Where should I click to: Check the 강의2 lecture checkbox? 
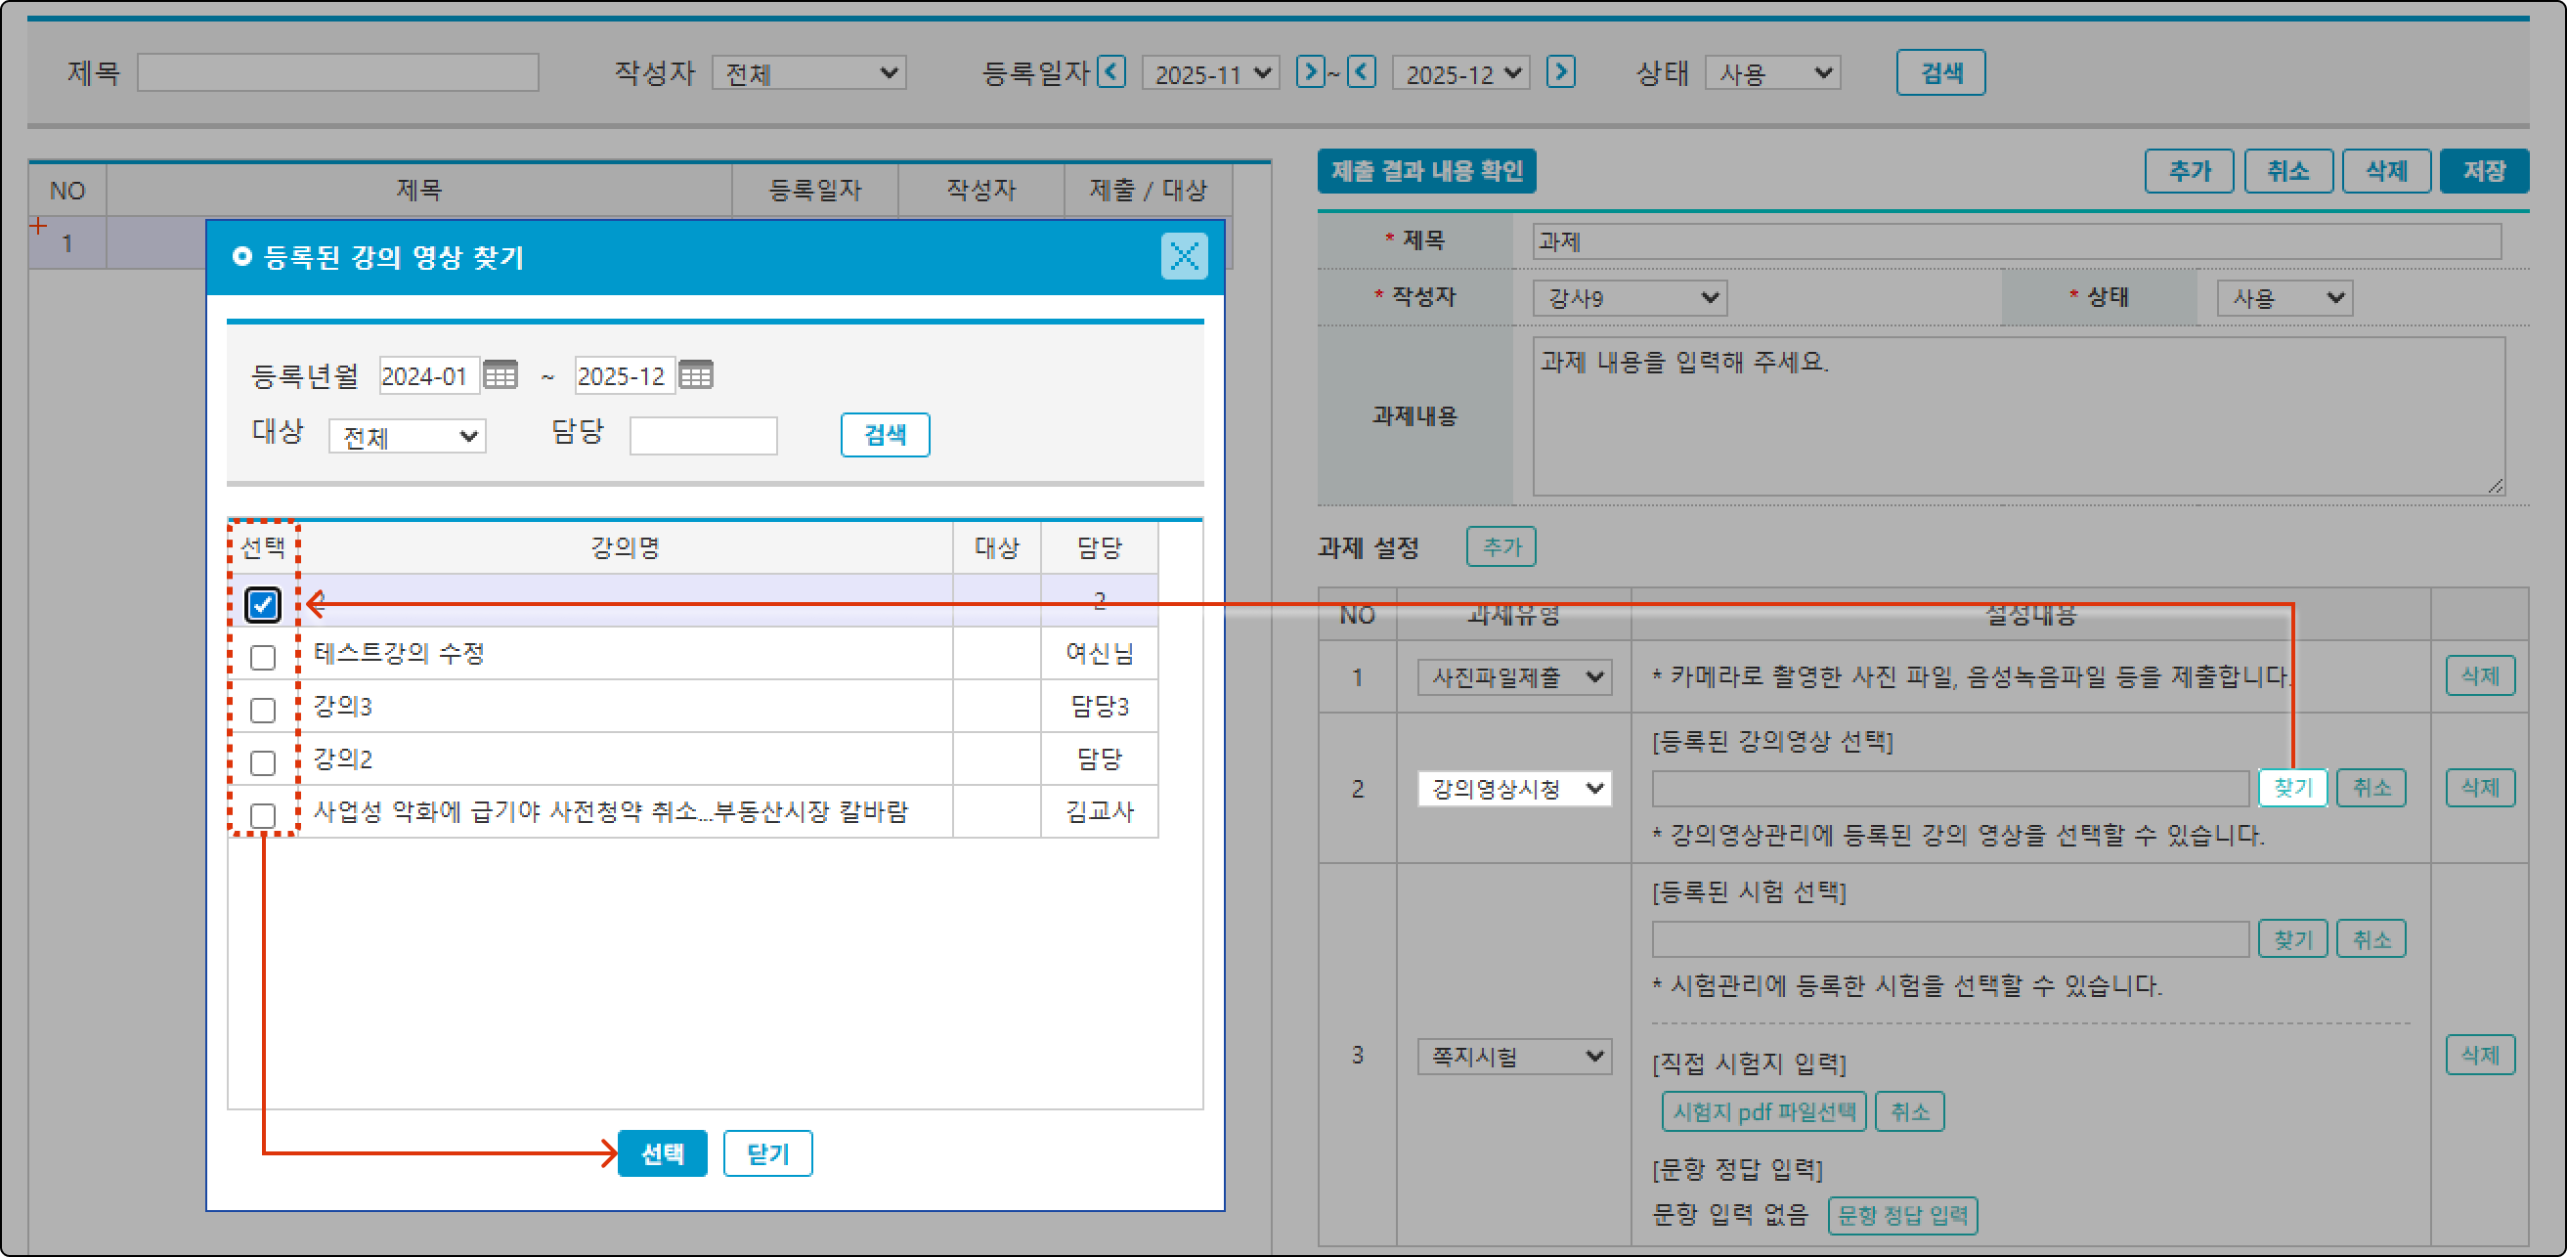263,763
